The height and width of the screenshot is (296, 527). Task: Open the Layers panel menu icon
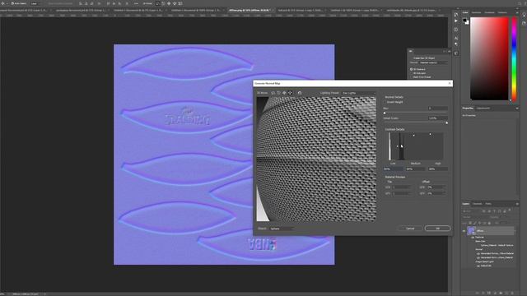click(x=517, y=204)
